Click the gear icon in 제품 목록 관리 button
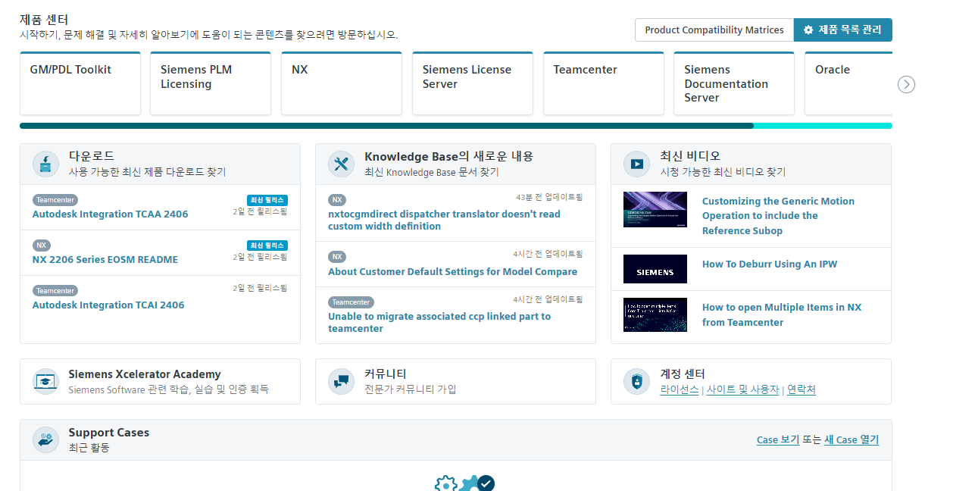 click(808, 30)
